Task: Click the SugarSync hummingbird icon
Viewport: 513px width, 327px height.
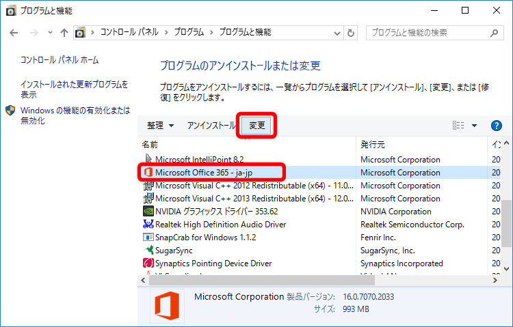Action: [149, 250]
